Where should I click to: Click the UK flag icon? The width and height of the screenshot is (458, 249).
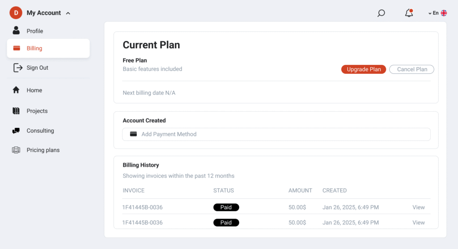coord(444,13)
